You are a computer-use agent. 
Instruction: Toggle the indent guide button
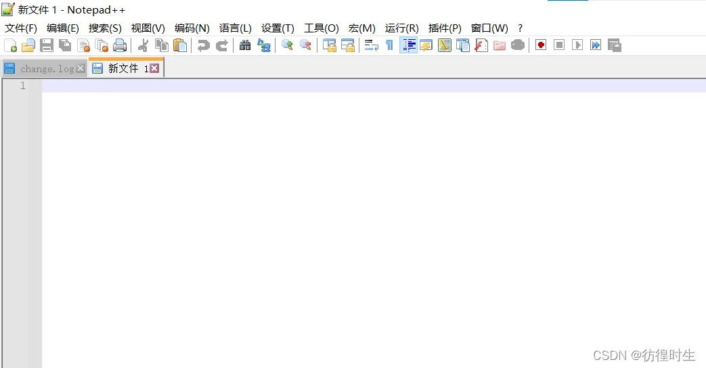coord(408,45)
